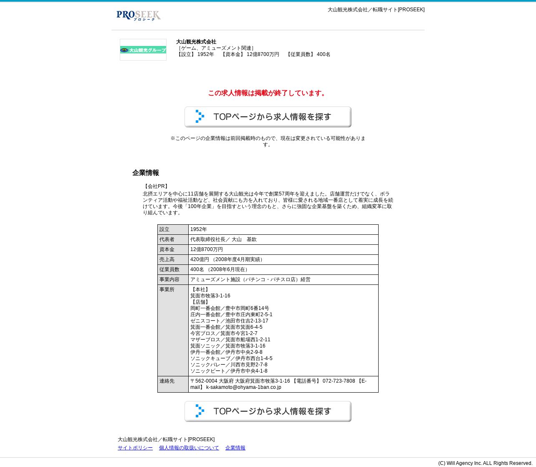Click the アミューズメント施設 business description cell
Viewport: 536px width, 467px height.
coord(283,280)
